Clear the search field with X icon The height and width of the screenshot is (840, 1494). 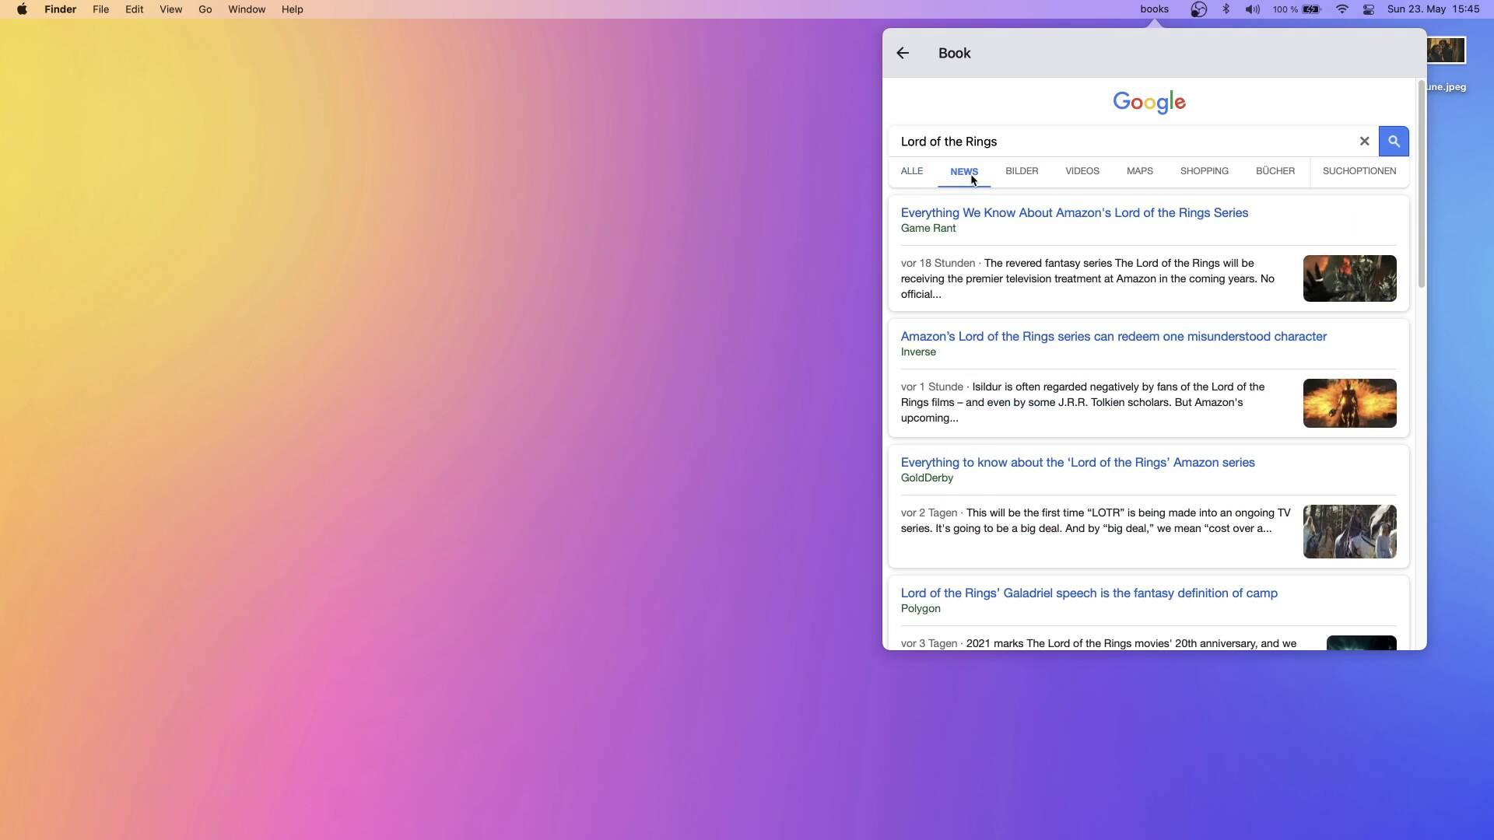pyautogui.click(x=1364, y=142)
